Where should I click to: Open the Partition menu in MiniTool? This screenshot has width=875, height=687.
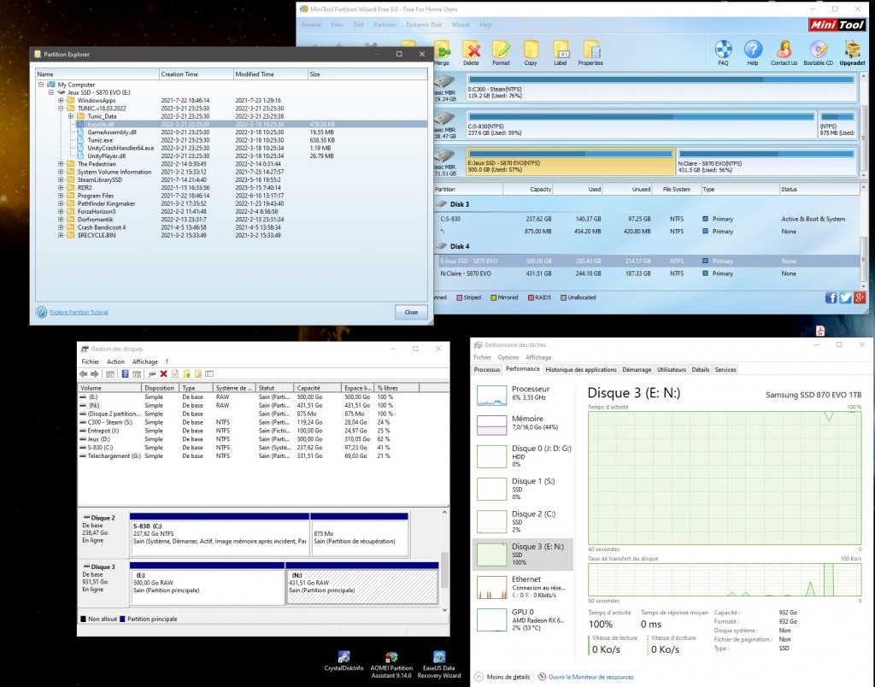(x=385, y=25)
